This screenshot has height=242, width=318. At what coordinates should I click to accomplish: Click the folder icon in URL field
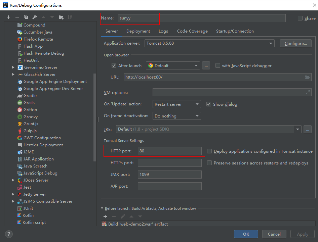307,77
